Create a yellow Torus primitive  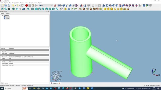click(x=118, y=9)
